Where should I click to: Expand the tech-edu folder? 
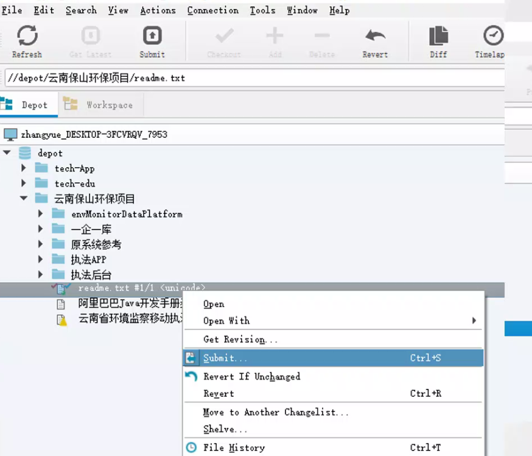pos(23,183)
